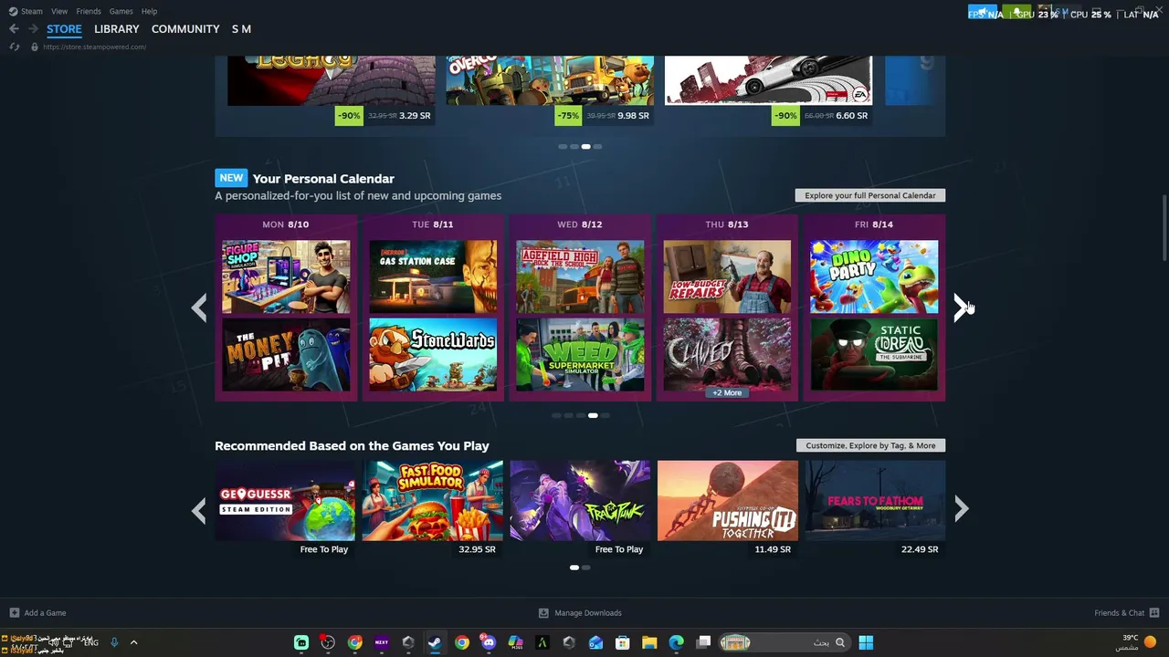Click the 39°C weather widget in taskbar
The width and height of the screenshot is (1169, 657).
point(1138,642)
